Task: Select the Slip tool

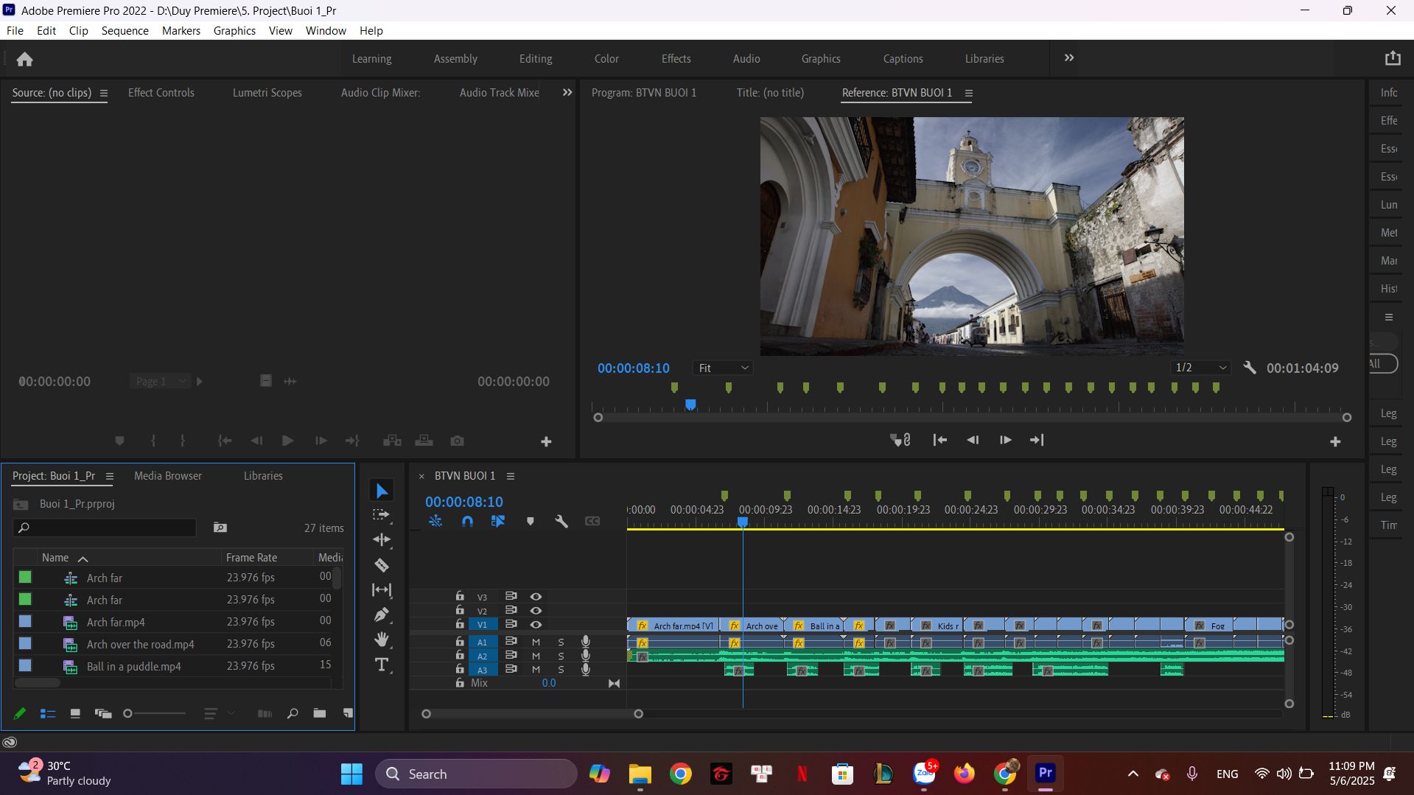Action: [382, 589]
